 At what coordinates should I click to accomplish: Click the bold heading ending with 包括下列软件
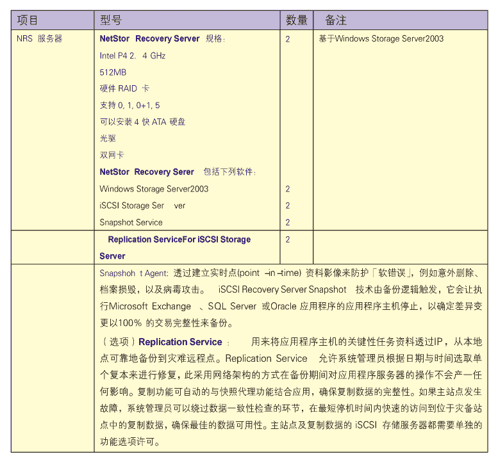(x=178, y=172)
